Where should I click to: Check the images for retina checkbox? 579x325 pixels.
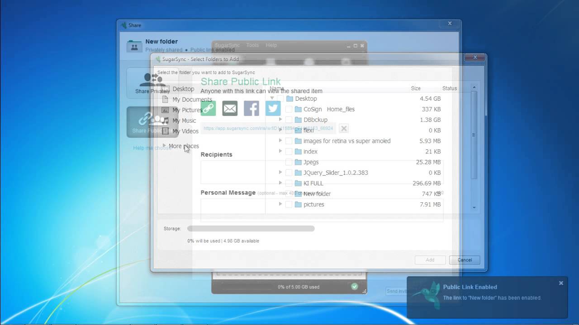pos(289,141)
